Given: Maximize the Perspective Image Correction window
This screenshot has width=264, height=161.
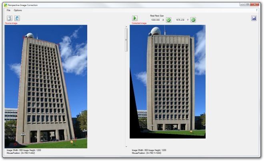Looking at the screenshot, I should click(x=248, y=4).
